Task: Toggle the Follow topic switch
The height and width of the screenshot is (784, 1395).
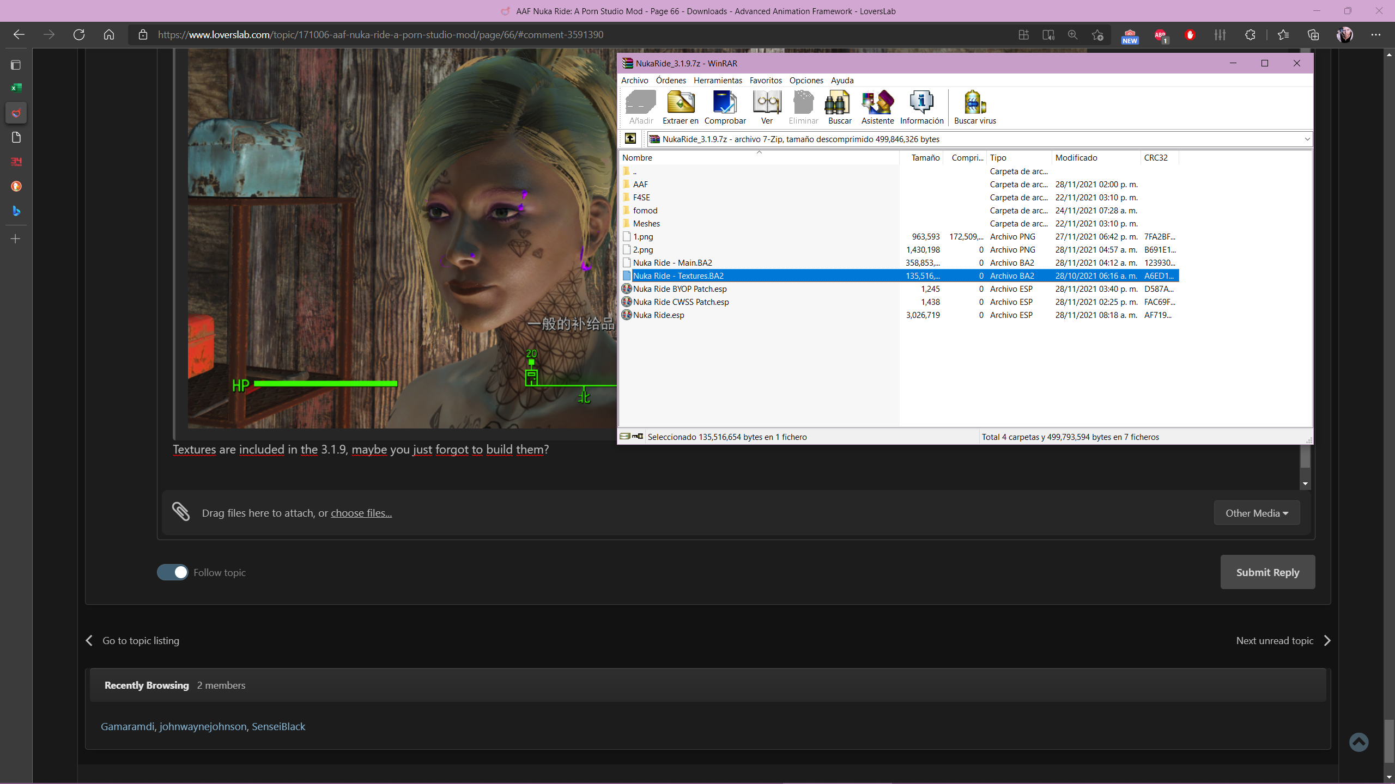Action: [x=172, y=572]
